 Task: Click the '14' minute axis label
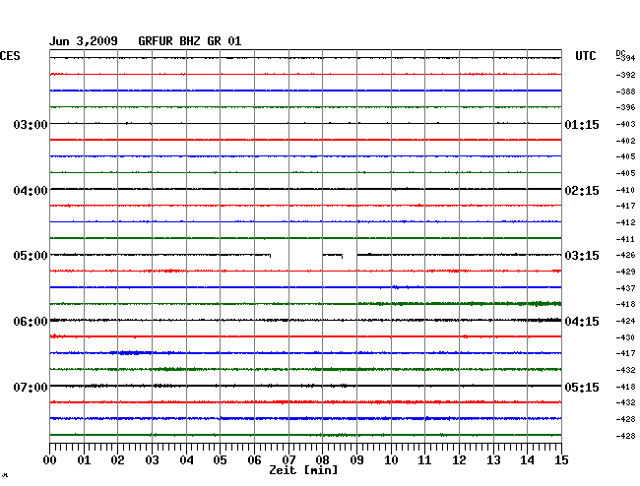point(527,460)
